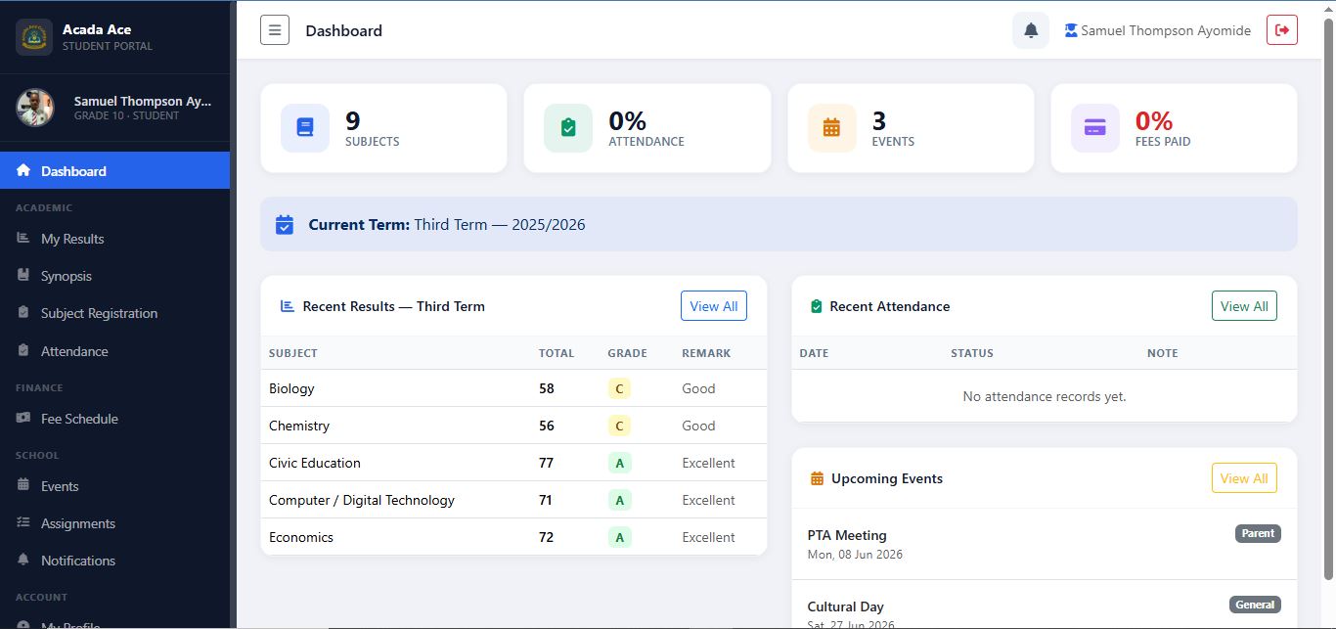Click the Samuel Thompson Ayomide username in header

click(1166, 30)
